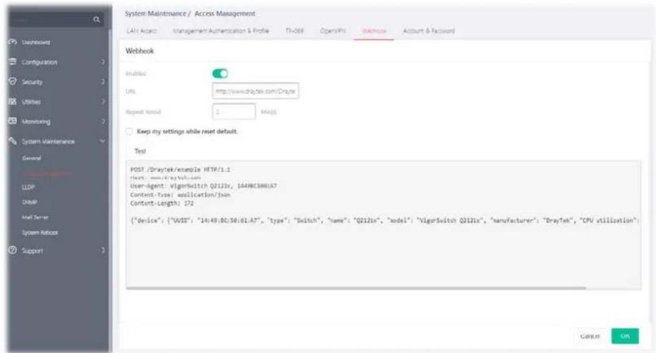Open the OpenVPN tab

333,31
